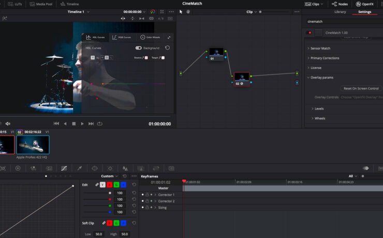Click the split-screen wipe icon
The height and width of the screenshot is (238, 383).
point(123,19)
